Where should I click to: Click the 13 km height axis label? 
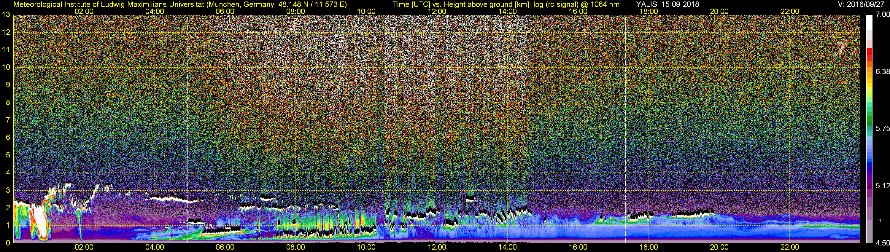(x=7, y=15)
